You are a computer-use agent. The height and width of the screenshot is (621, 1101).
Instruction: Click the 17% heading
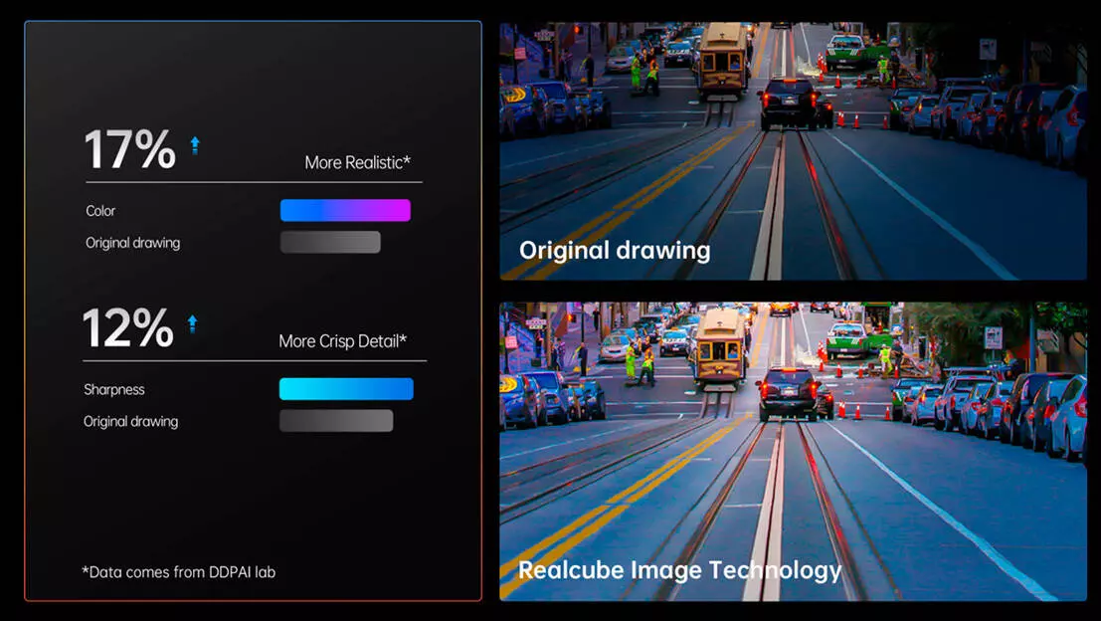coord(130,149)
